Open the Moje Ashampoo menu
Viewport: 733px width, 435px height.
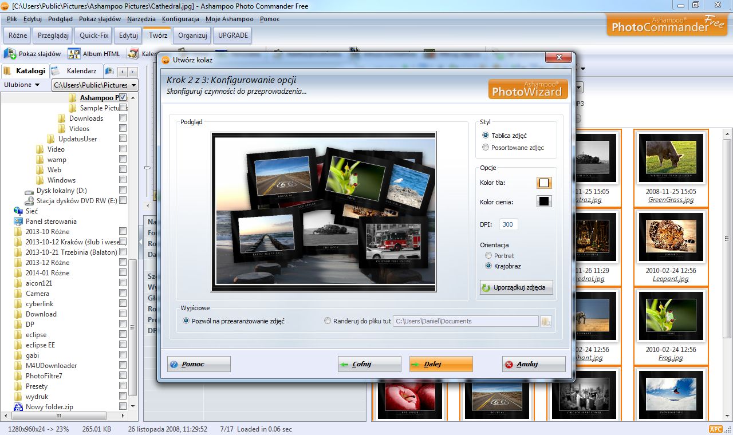pos(229,19)
